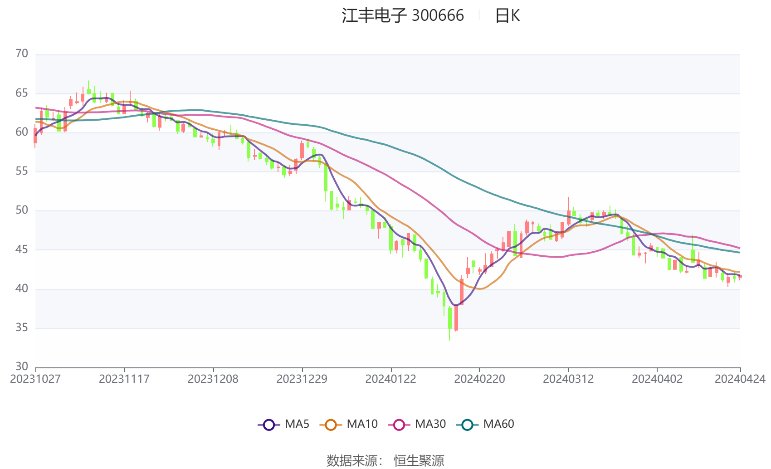Image resolution: width=771 pixels, height=469 pixels.
Task: Click the y-axis value 55
Action: coord(22,171)
